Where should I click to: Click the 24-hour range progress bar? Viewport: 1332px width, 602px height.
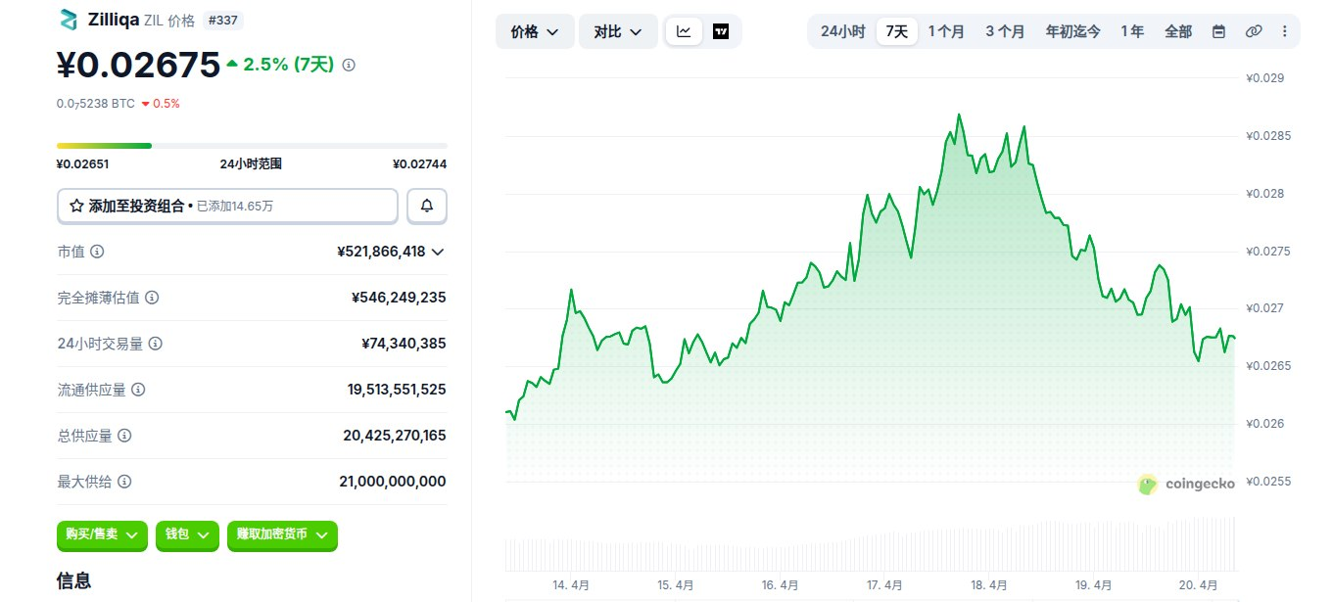(252, 146)
